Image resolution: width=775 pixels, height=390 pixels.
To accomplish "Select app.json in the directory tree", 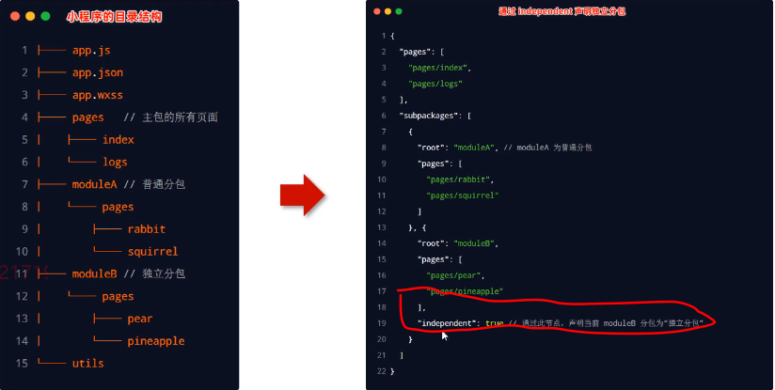I will pyautogui.click(x=98, y=72).
